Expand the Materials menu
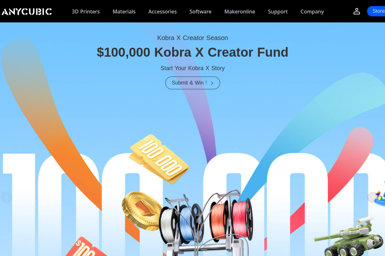The width and height of the screenshot is (385, 256). click(124, 11)
